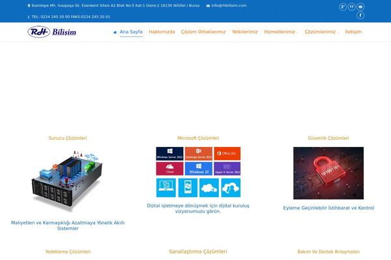Click the info@rhbilisim.com email link
Screen dimensions: 391x260
tap(229, 5)
